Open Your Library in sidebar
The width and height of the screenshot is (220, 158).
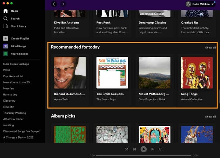pyautogui.click(x=5, y=26)
